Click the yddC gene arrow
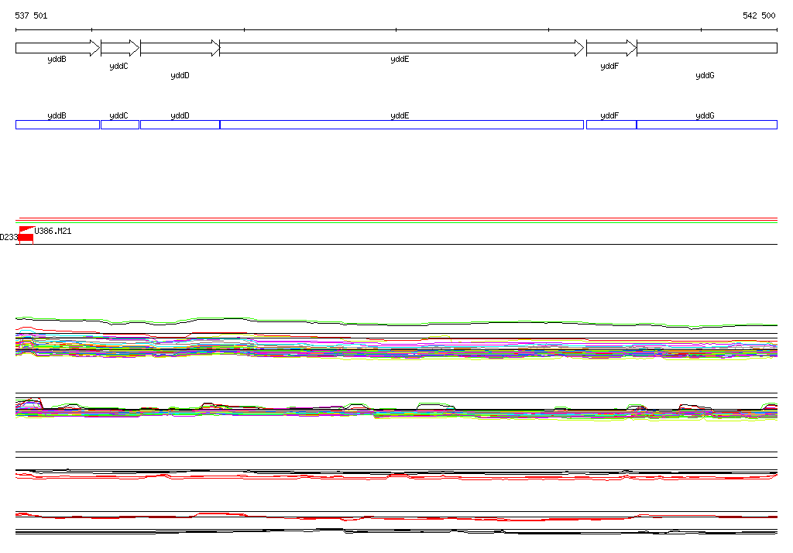793x553 pixels. (120, 48)
